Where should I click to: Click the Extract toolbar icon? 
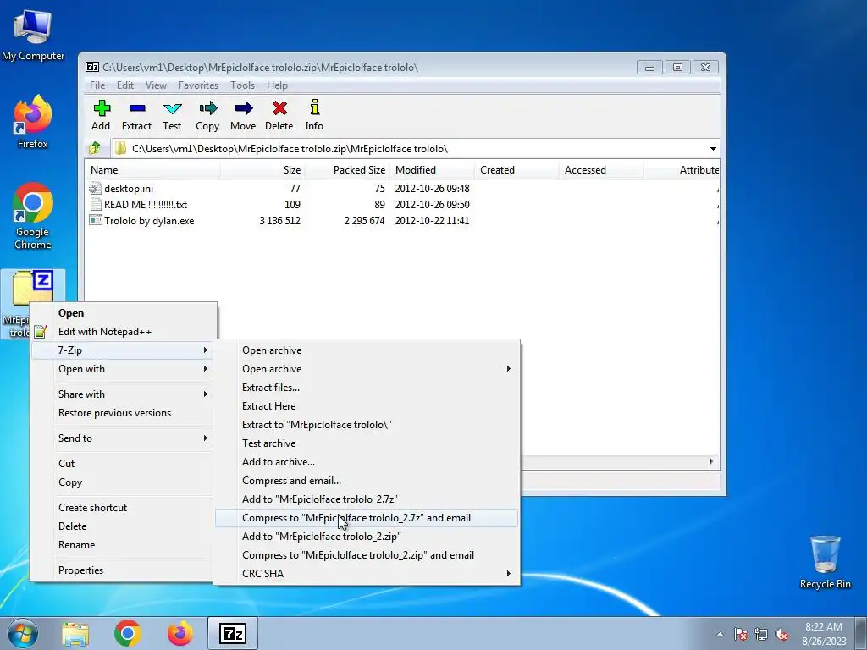point(136,107)
